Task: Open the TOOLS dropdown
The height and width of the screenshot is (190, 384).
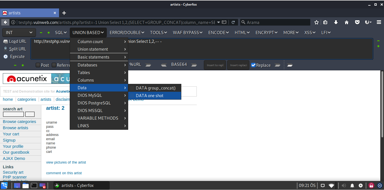Action: tap(159, 33)
